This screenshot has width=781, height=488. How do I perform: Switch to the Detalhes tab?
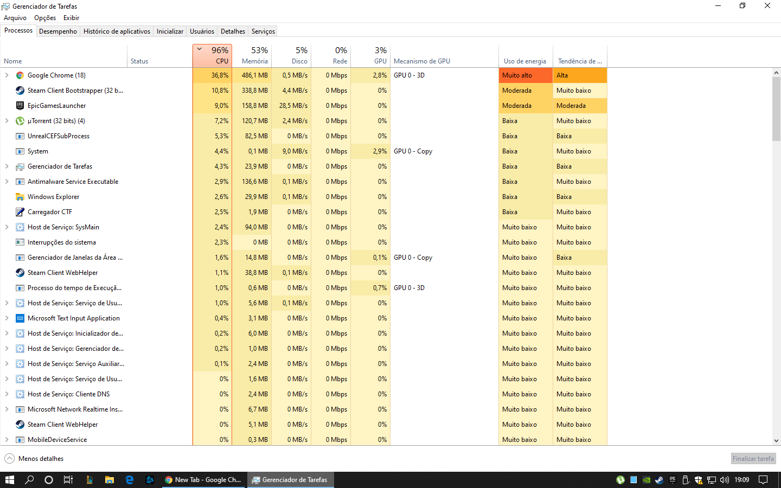[x=233, y=31]
